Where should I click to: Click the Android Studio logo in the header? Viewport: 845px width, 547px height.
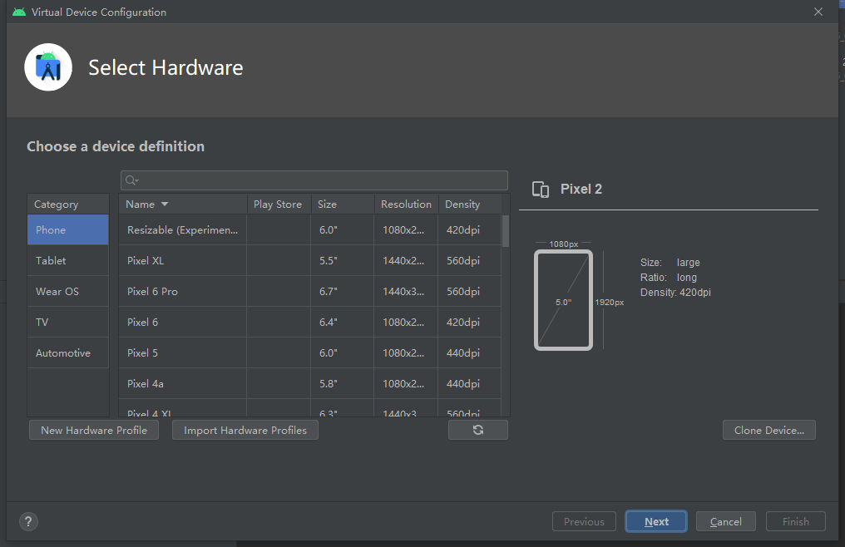(48, 67)
